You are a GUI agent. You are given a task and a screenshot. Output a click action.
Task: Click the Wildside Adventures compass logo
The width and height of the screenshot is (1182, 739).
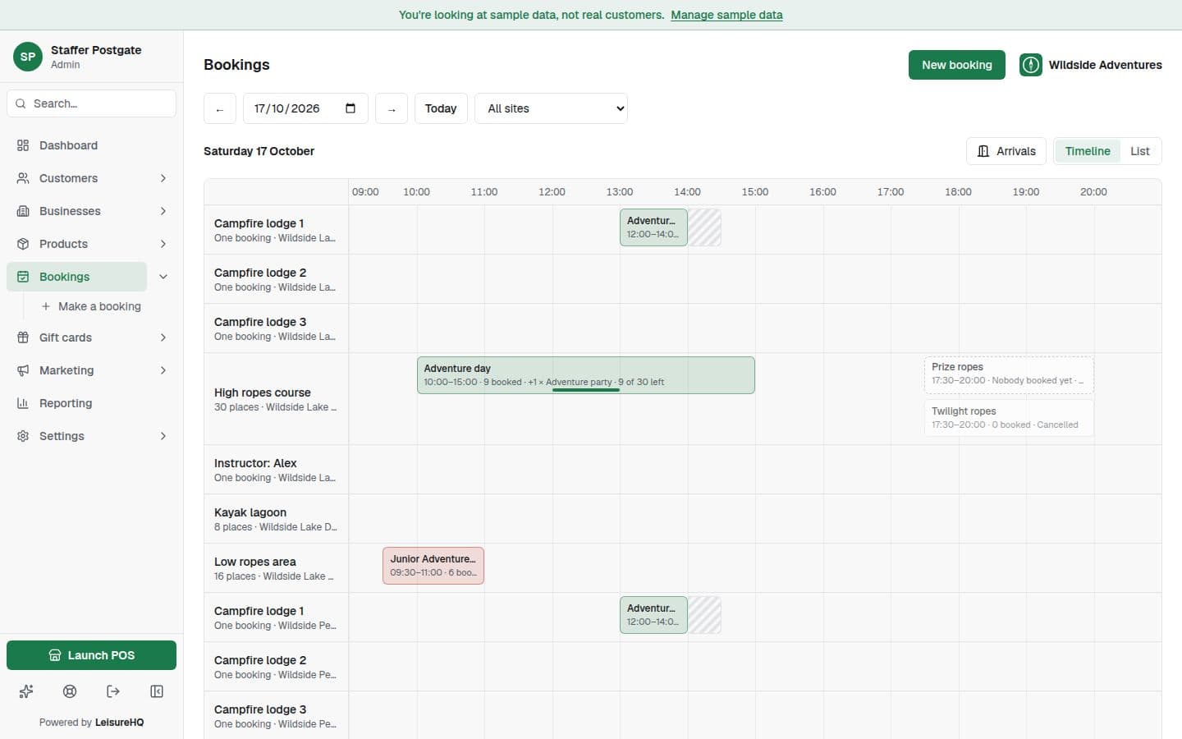(x=1031, y=65)
